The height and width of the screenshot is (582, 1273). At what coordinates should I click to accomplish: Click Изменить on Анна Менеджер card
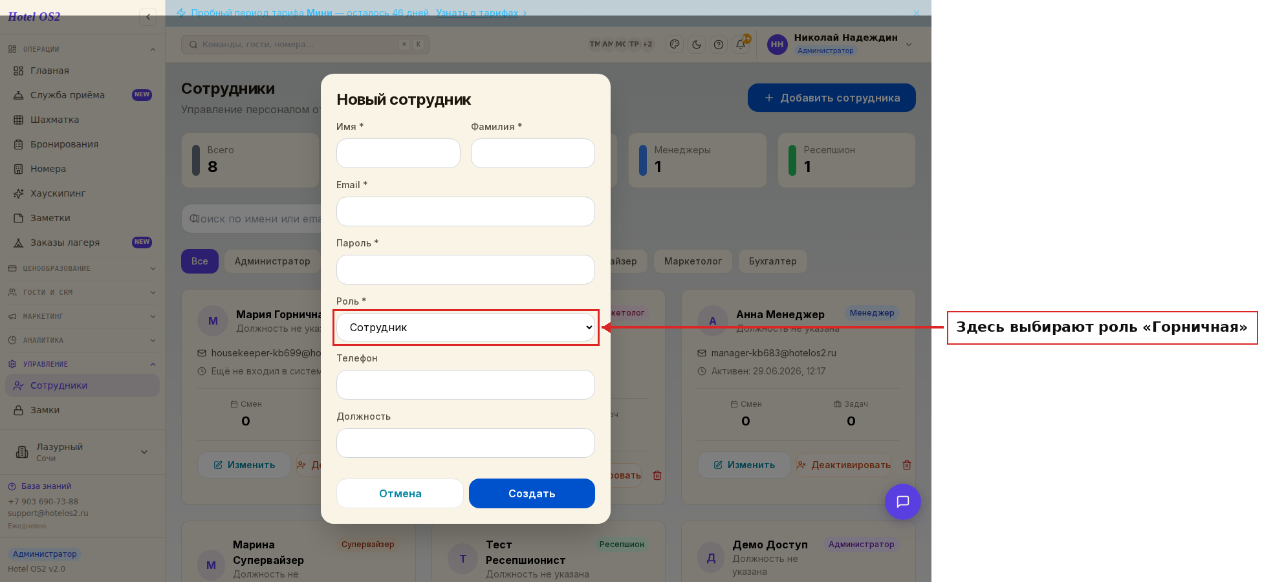click(x=744, y=465)
